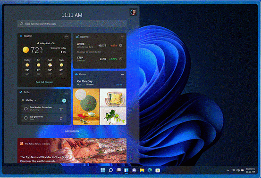261x178 pixels.
Task: Click the CTSP price 23.98
Action: [103, 59]
